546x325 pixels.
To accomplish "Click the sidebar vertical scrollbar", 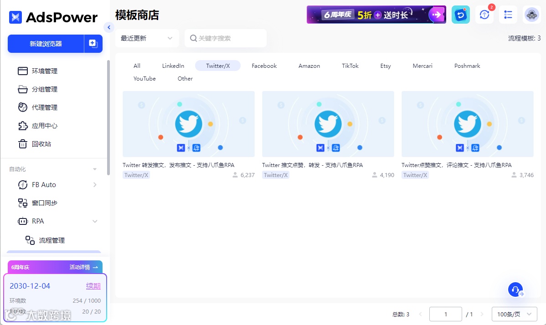I will [108, 117].
